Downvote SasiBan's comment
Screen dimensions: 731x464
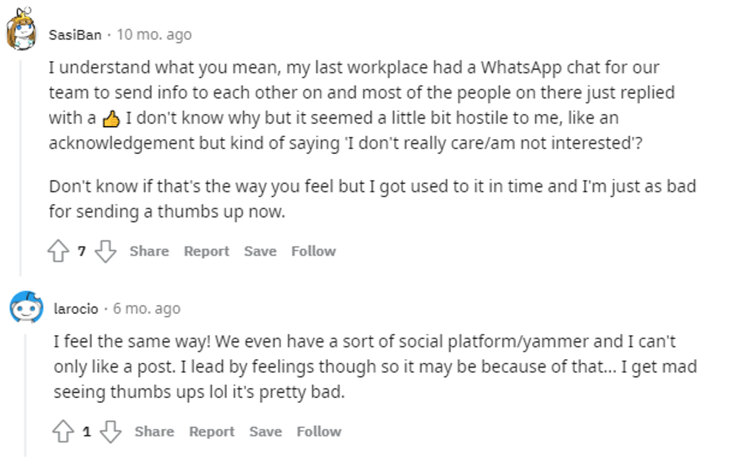[106, 251]
